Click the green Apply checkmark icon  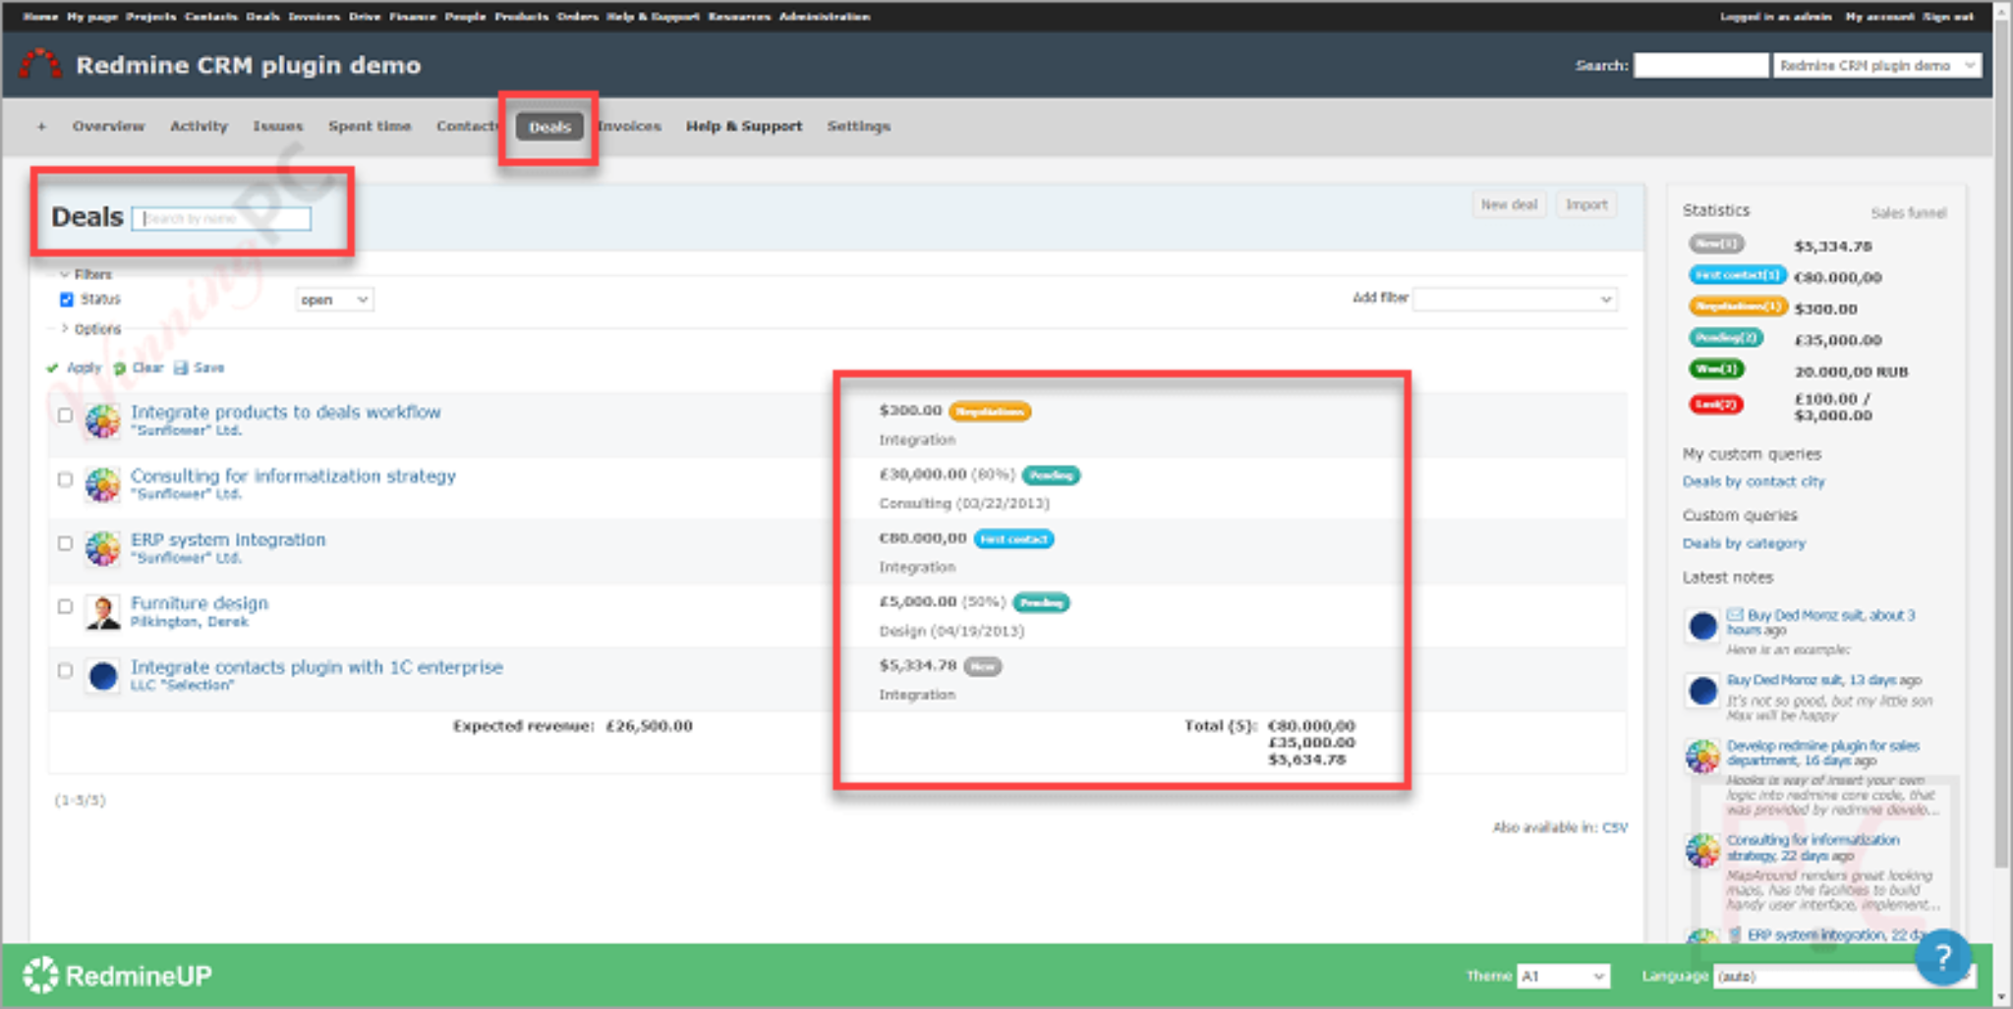click(x=52, y=367)
